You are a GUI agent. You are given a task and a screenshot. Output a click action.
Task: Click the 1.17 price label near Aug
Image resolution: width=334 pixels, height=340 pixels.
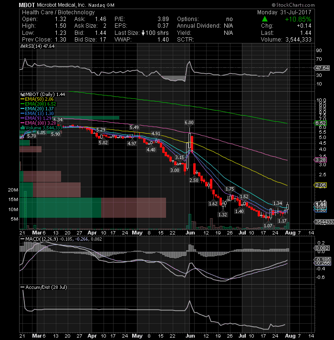[x=282, y=221]
